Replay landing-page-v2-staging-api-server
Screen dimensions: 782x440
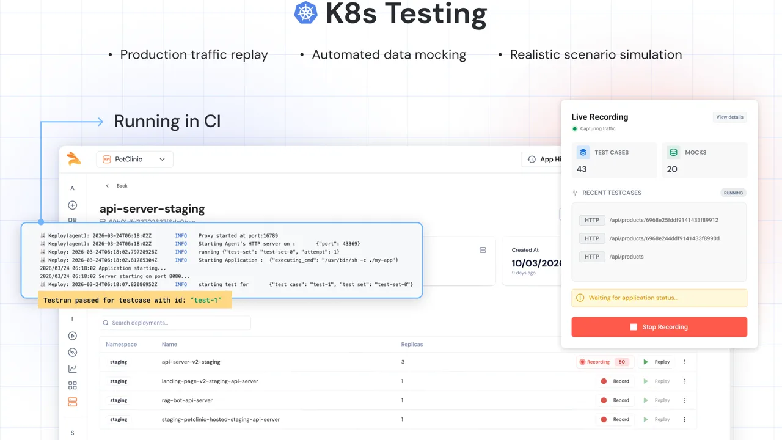[x=657, y=381]
